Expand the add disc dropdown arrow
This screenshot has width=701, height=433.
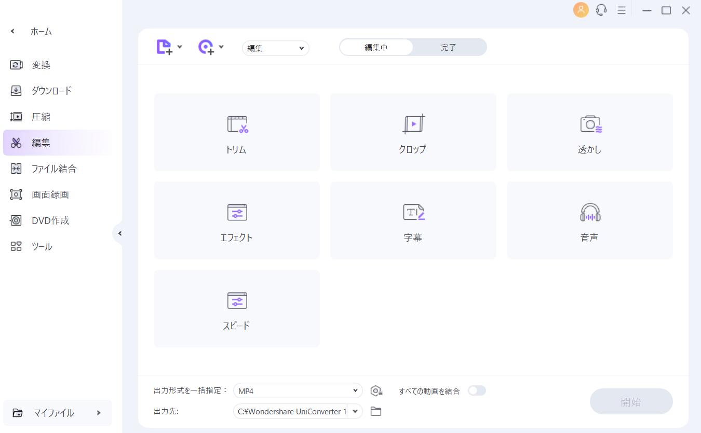tap(221, 47)
